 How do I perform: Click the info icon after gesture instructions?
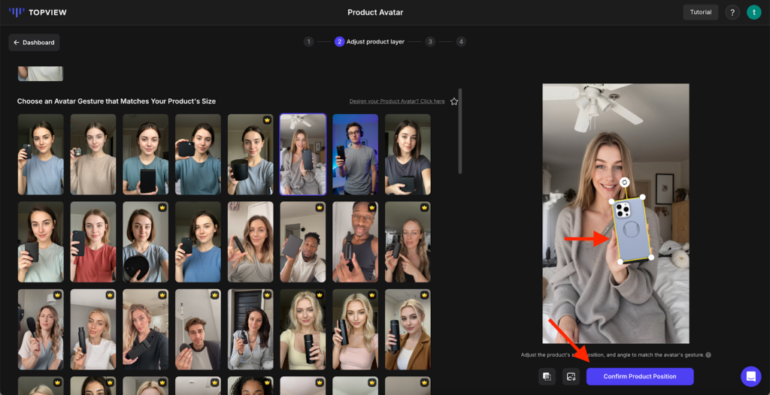click(x=708, y=355)
